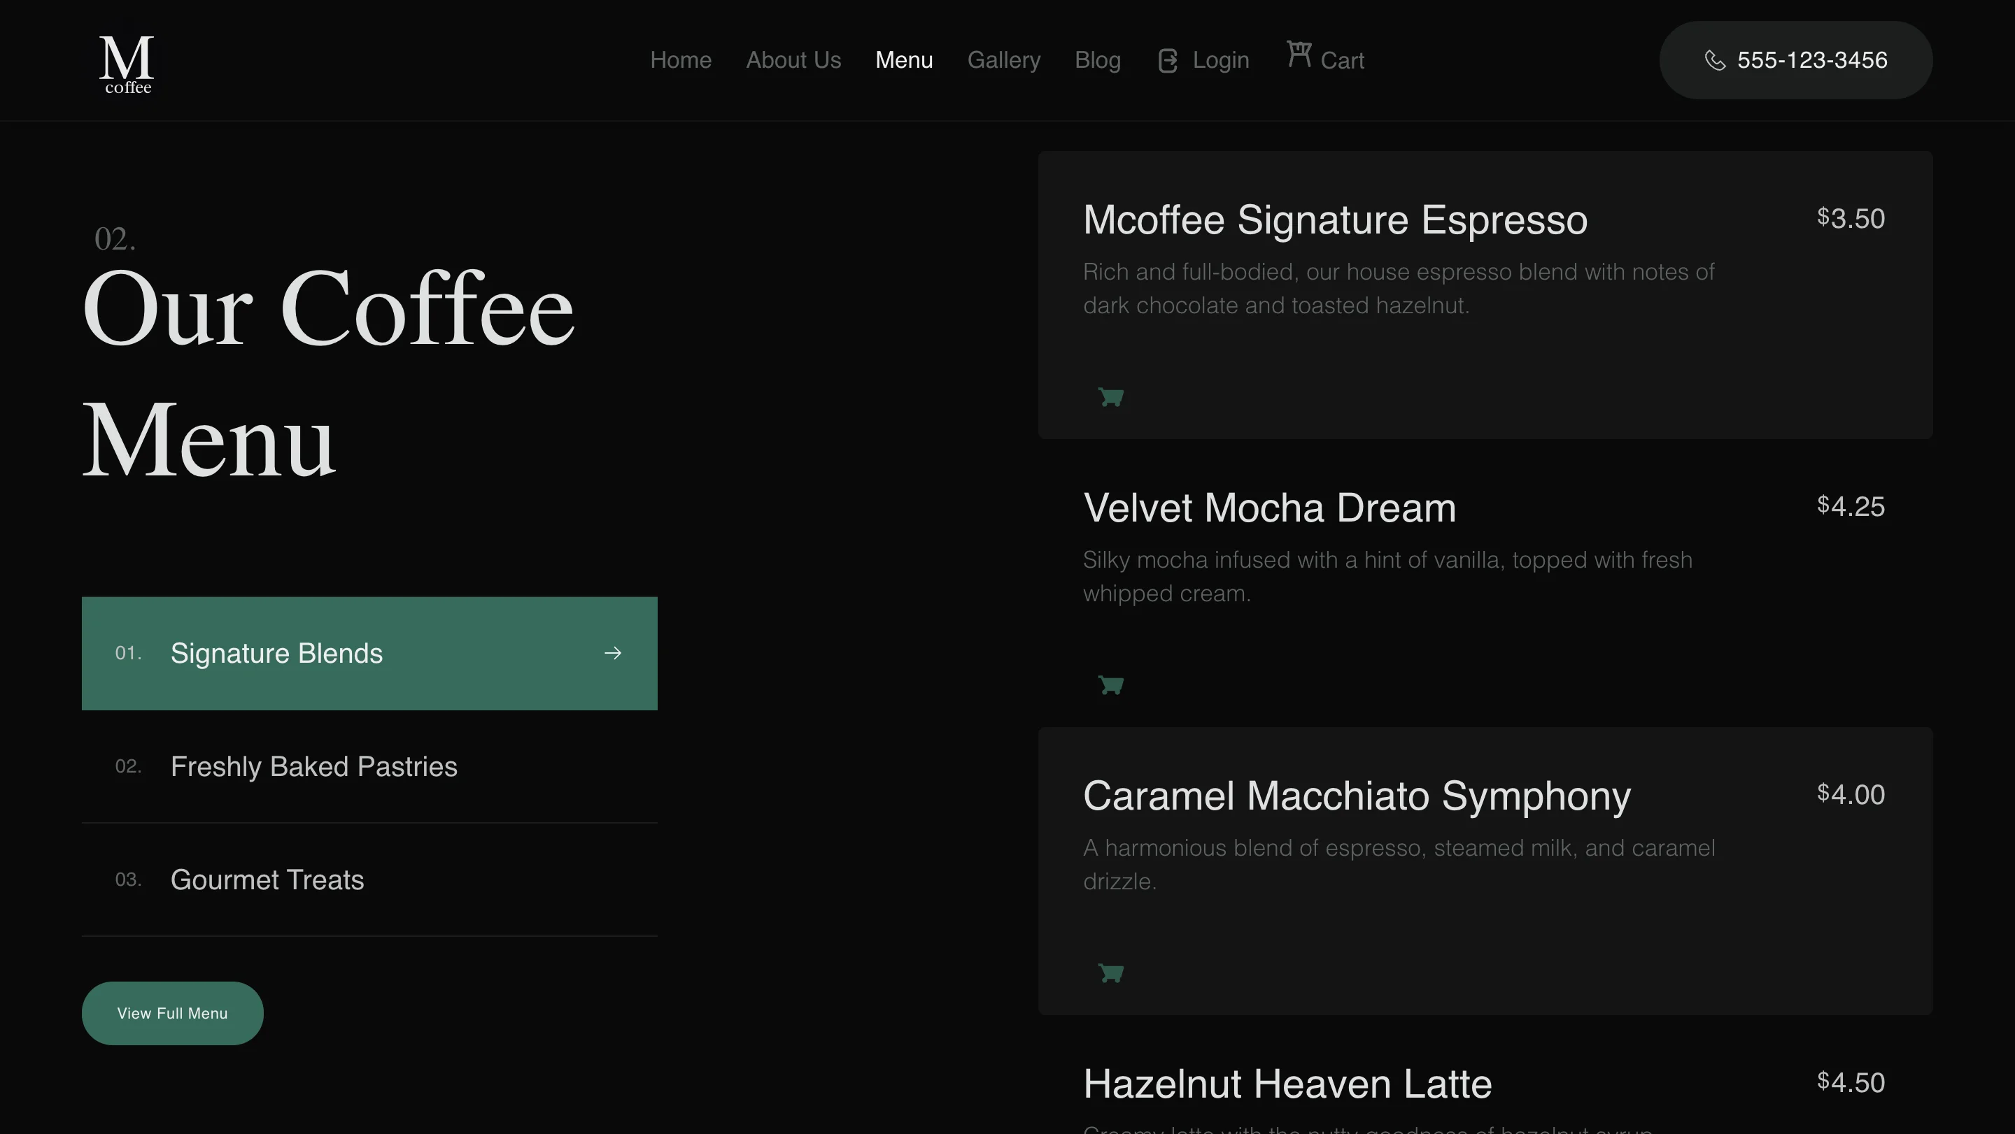Click the cart icon in navigation
The image size is (2015, 1134).
point(1299,54)
